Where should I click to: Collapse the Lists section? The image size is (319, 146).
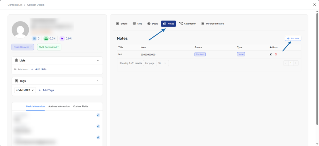tap(98, 60)
